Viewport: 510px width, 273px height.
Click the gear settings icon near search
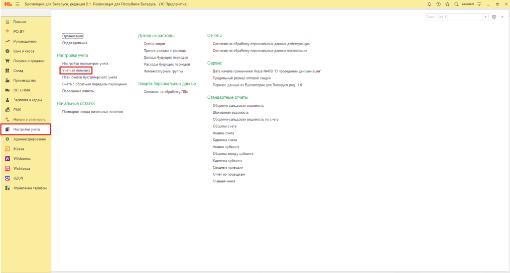point(494,17)
